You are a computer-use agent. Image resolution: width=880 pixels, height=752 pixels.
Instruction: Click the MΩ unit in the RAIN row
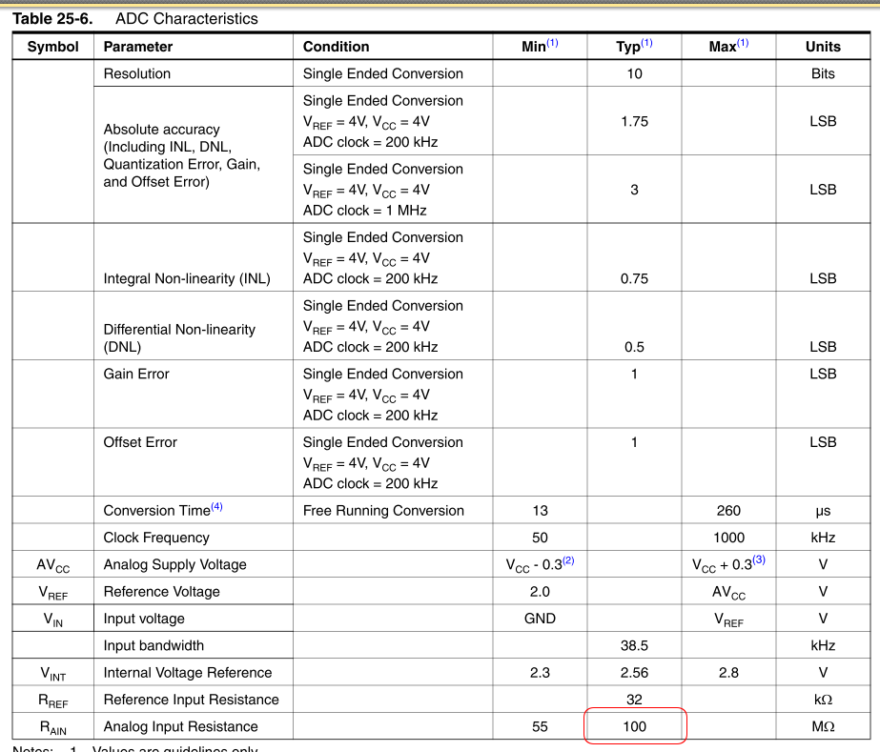tap(823, 726)
